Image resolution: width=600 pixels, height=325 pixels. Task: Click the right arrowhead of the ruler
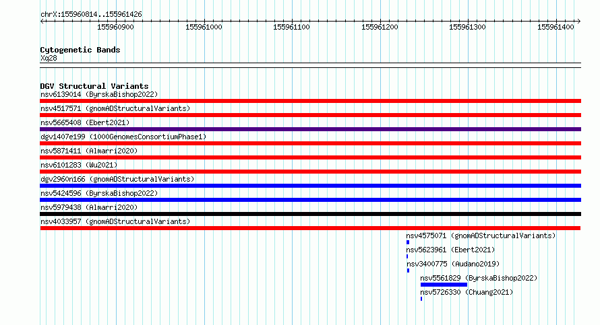coord(579,22)
